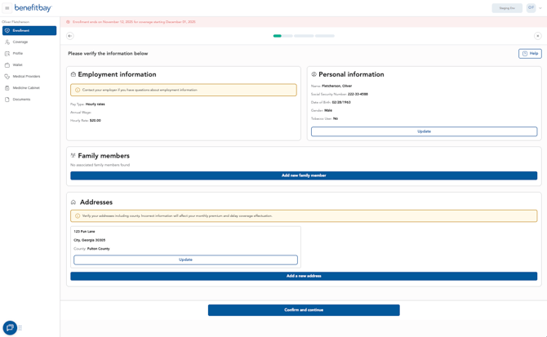Click the Fulton County text
547x337 pixels.
click(98, 249)
